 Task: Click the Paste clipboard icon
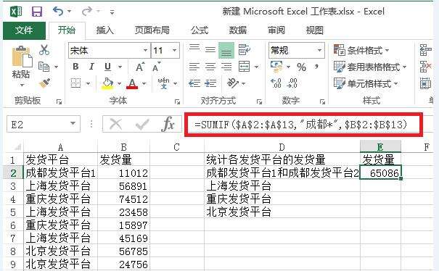(x=22, y=57)
